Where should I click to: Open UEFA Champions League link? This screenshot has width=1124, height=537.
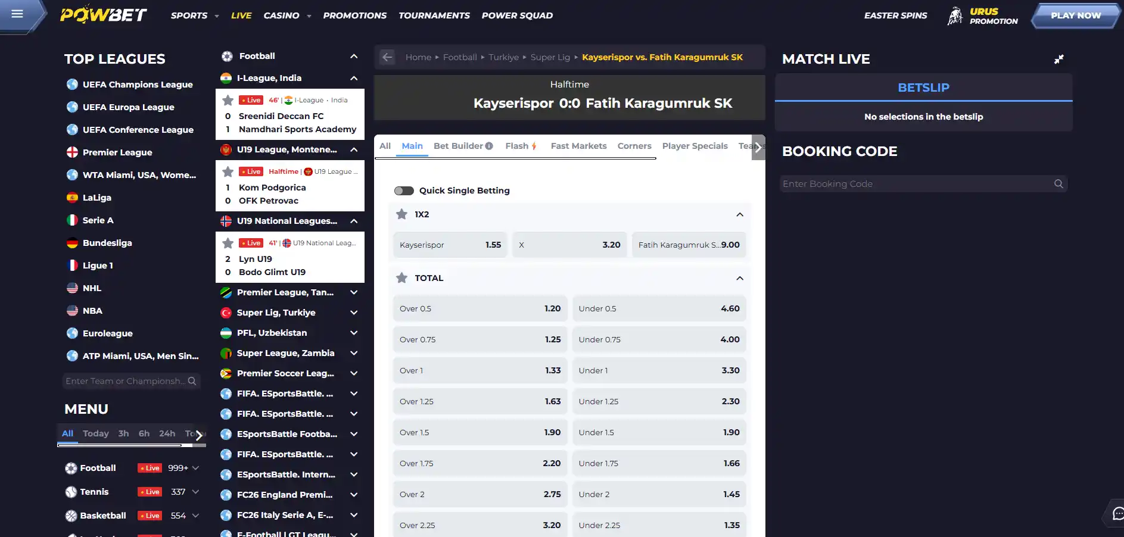click(x=138, y=85)
